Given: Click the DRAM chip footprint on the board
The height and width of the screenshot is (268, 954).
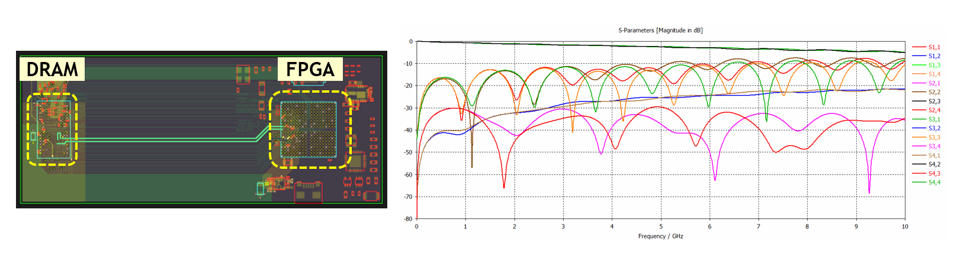Looking at the screenshot, I should tap(54, 129).
